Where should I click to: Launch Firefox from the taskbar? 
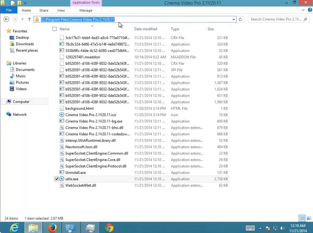click(52, 227)
